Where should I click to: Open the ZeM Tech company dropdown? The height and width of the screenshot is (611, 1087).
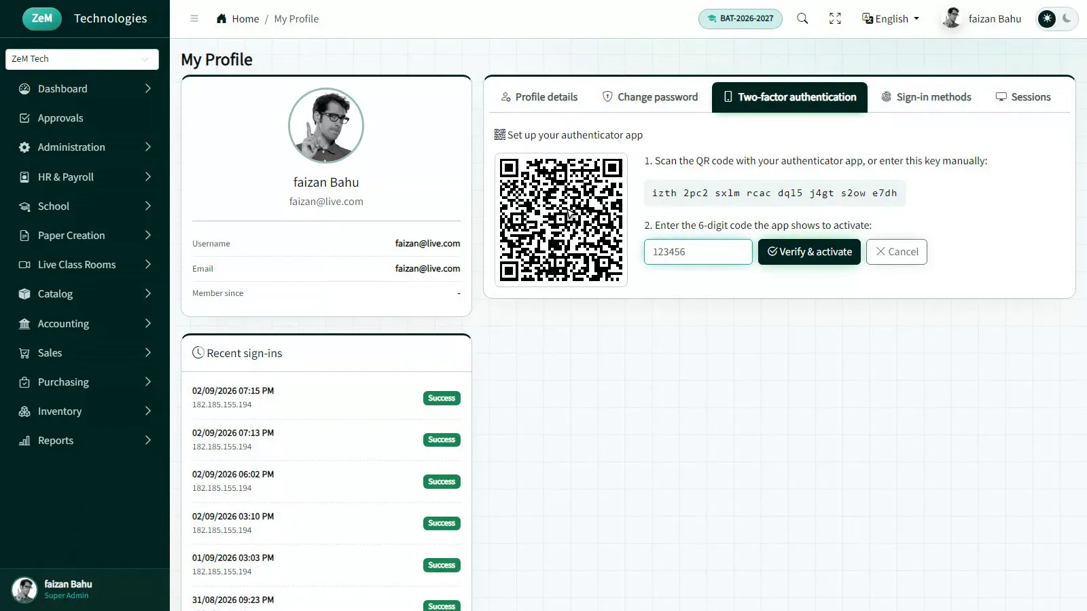(x=82, y=59)
